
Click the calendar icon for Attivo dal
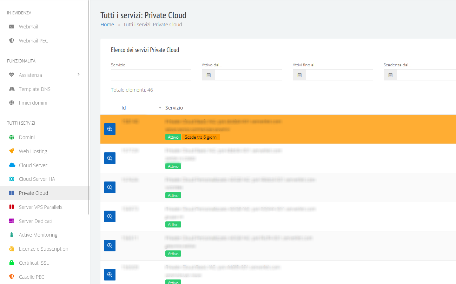tap(209, 75)
